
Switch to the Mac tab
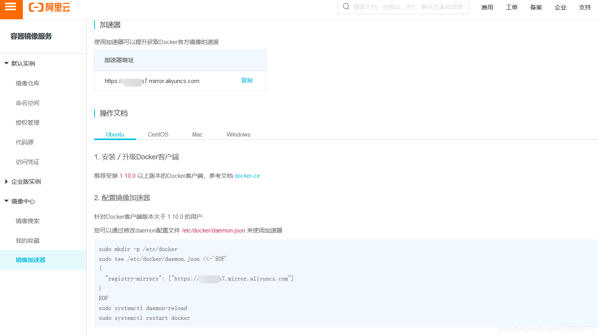coord(197,135)
